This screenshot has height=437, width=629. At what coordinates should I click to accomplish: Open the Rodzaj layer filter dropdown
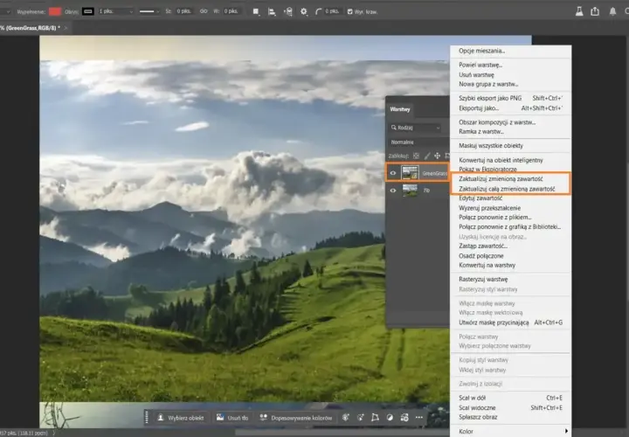coord(415,128)
